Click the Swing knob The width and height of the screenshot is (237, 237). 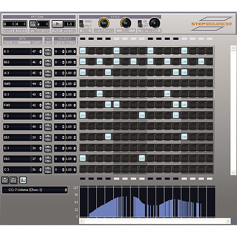[x=126, y=23]
